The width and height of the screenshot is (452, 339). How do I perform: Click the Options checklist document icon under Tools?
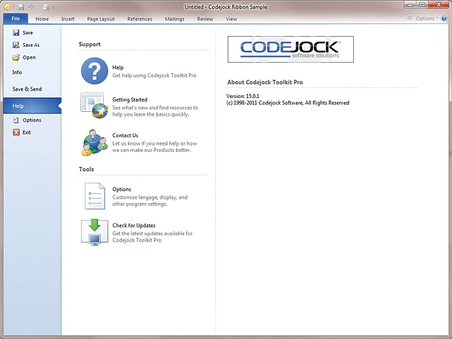(x=94, y=196)
